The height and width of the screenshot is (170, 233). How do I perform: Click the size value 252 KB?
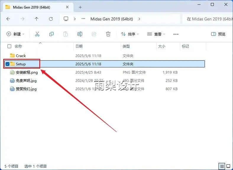[171, 81]
